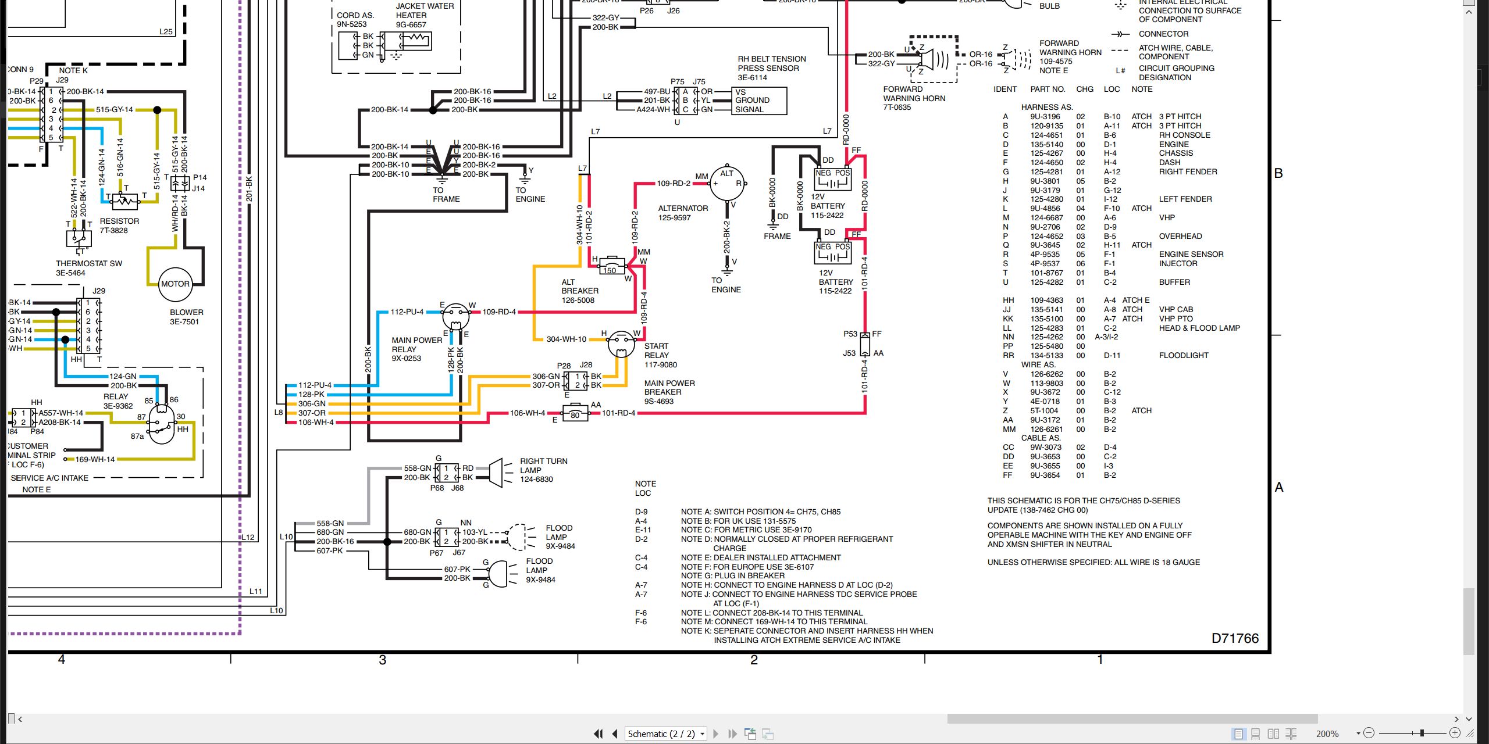Click the HARNESS AS. table heading

point(1047,107)
